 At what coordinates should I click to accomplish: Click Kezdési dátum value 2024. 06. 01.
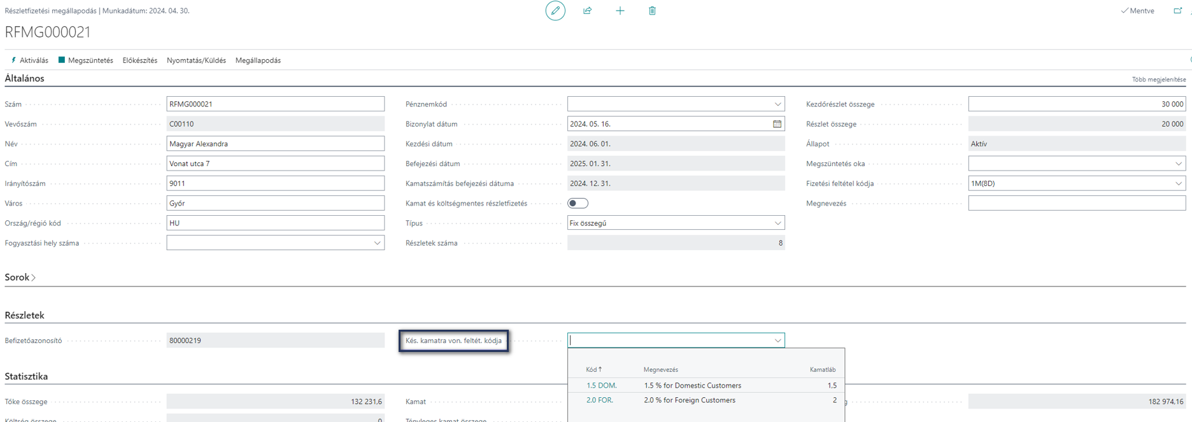click(x=676, y=144)
